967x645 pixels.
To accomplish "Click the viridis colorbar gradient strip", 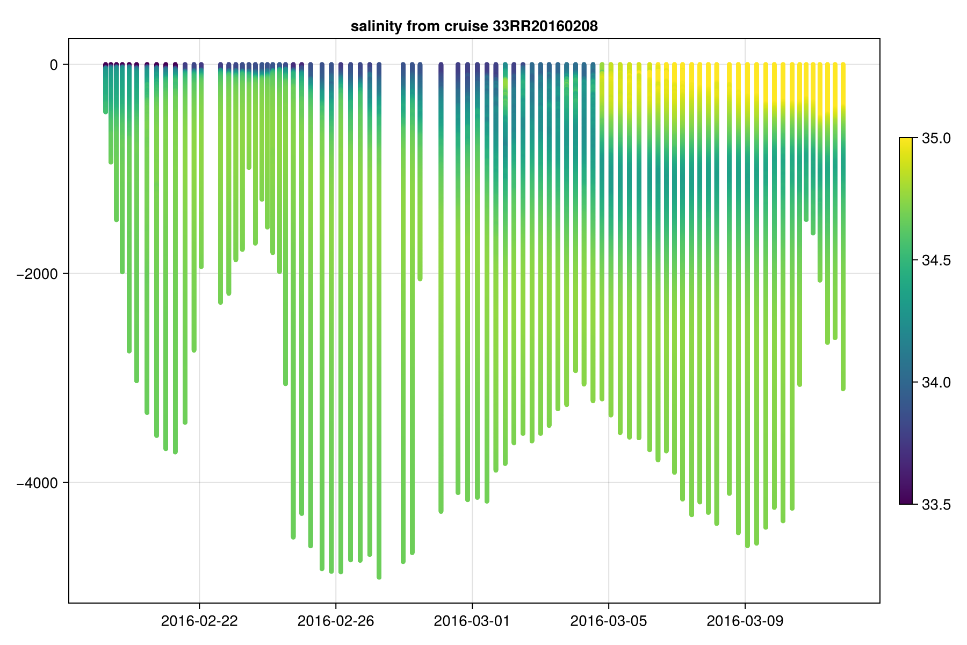I will (x=906, y=321).
